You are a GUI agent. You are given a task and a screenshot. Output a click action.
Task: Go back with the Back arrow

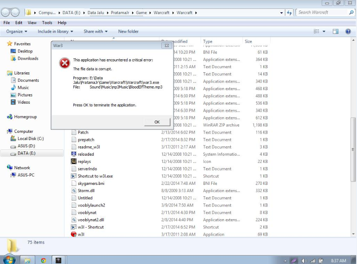pyautogui.click(x=6, y=12)
